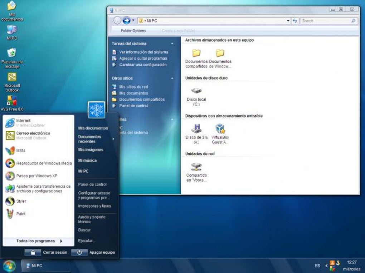Open Buscar in Start menu
Screen dimensions: 365x273
point(84,230)
